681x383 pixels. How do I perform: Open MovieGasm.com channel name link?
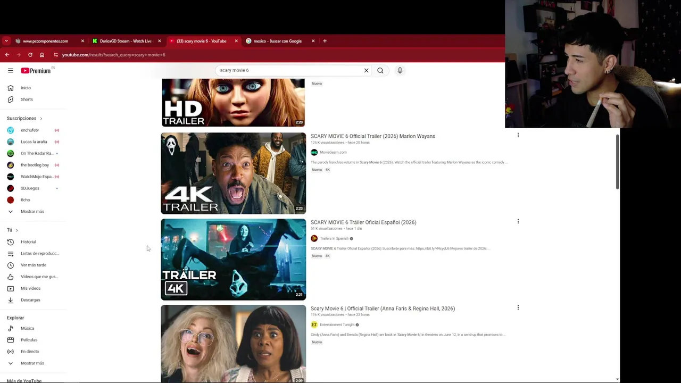[x=333, y=152]
